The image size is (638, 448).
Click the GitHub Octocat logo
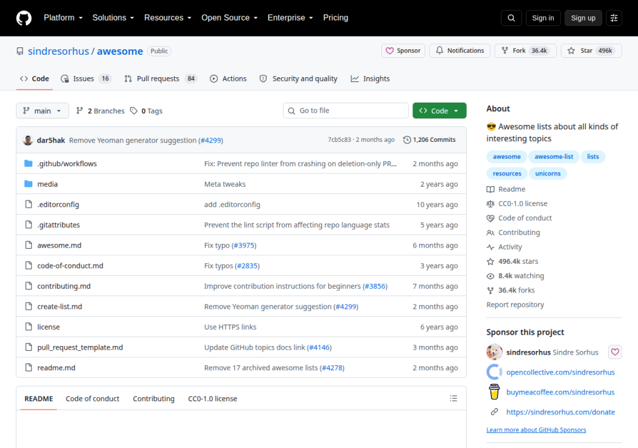(x=24, y=18)
